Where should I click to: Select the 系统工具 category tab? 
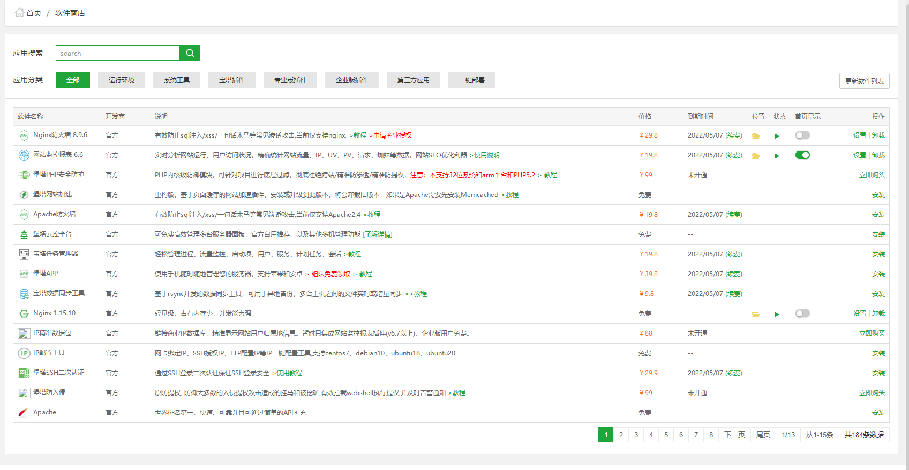(x=177, y=80)
